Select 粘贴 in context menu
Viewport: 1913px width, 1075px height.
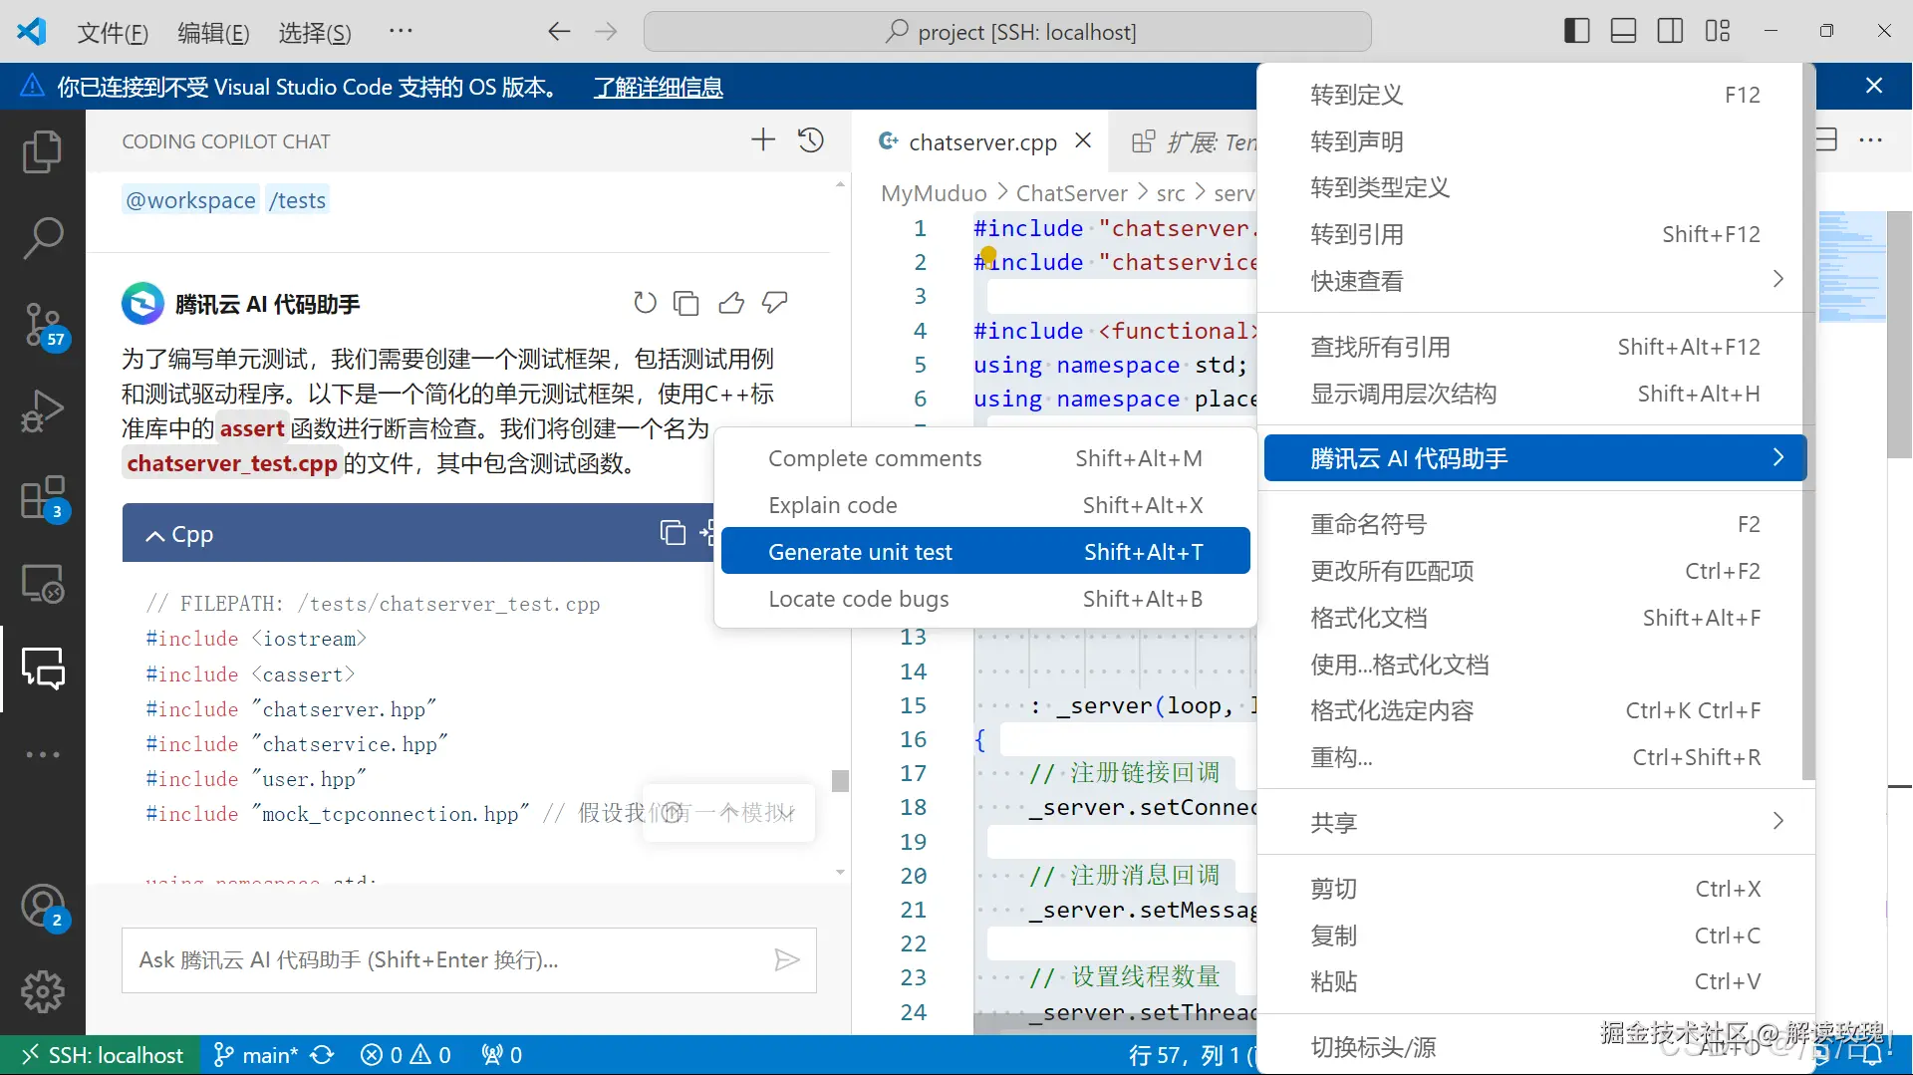coord(1535,981)
